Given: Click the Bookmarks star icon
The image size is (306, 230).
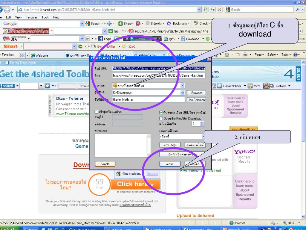Looking at the screenshot, I should click(169, 23).
